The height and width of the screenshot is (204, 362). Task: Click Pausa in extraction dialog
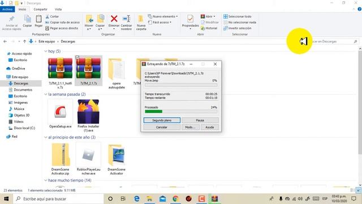click(200, 120)
